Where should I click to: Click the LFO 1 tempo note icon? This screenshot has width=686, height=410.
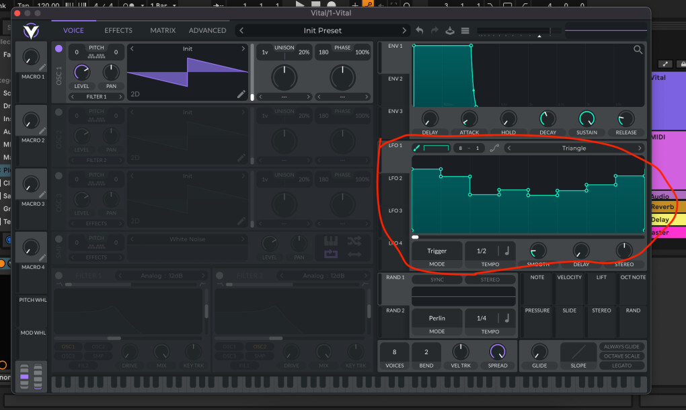click(507, 251)
